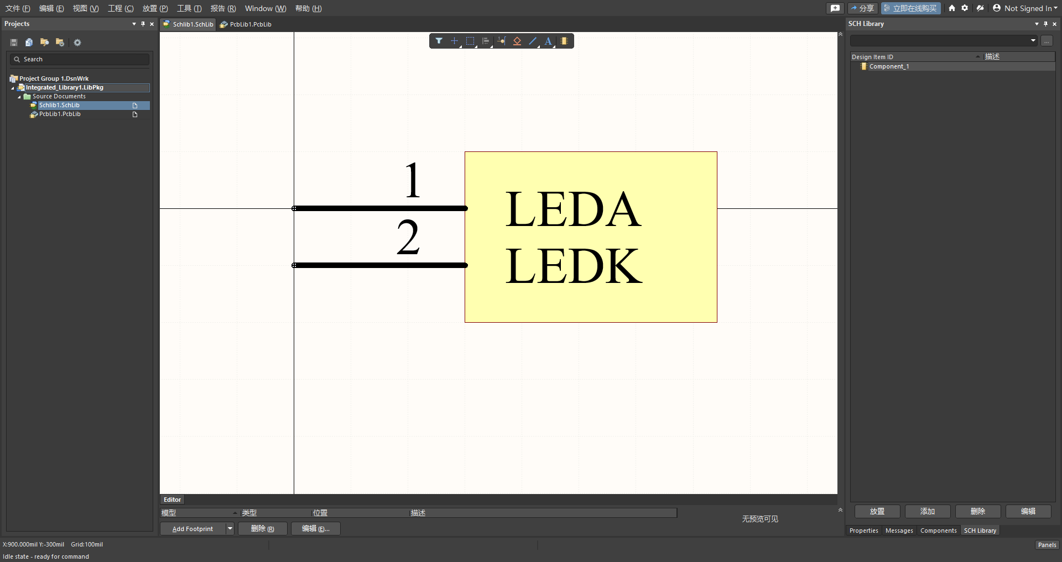1062x562 pixels.
Task: Click the folder with magnifier icon
Action: coord(44,43)
